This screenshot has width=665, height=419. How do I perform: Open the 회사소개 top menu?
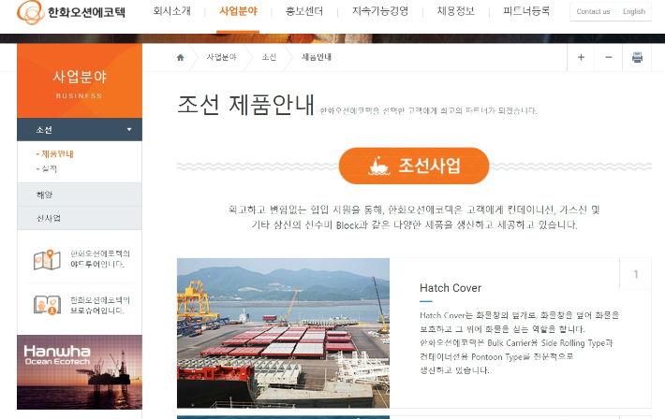point(175,12)
